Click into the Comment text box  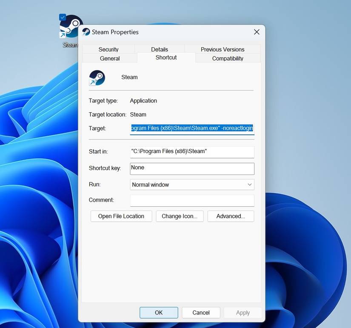[x=192, y=200]
